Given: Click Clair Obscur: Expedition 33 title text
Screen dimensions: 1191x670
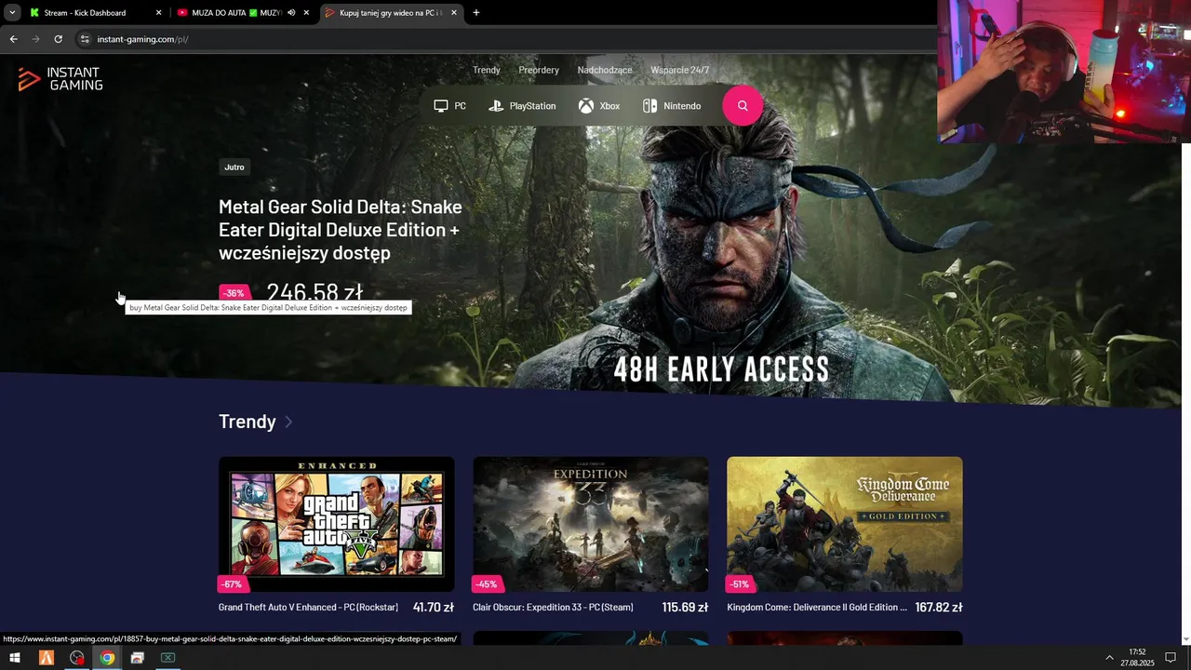Looking at the screenshot, I should pos(553,608).
